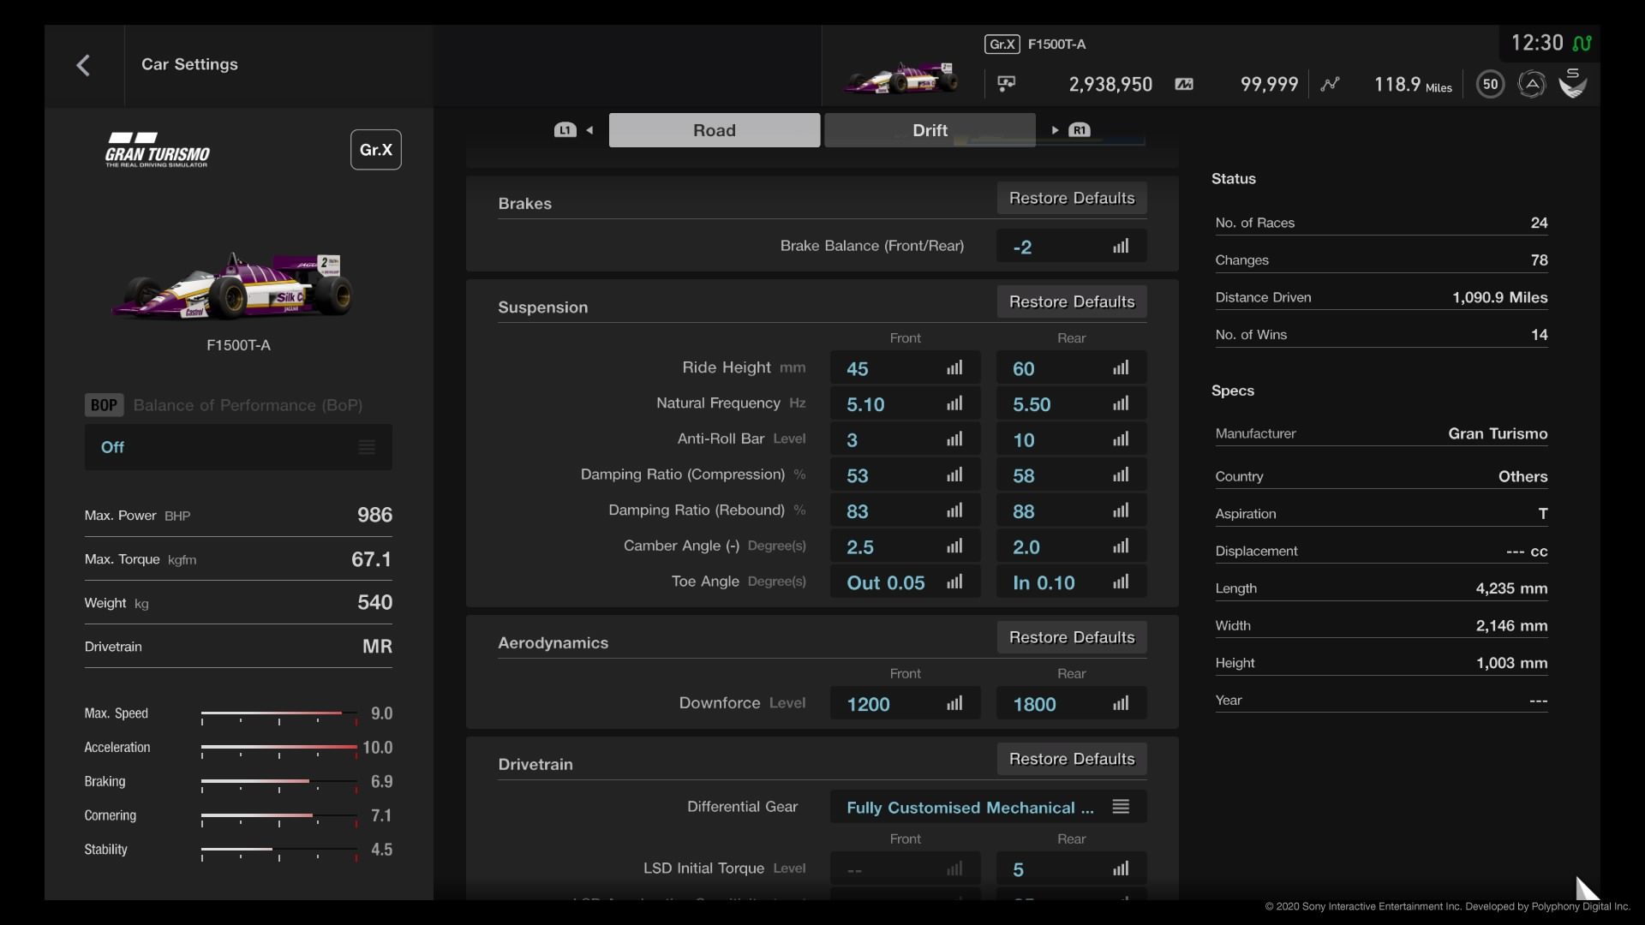Click the small car thumbnail in the header

pyautogui.click(x=900, y=78)
